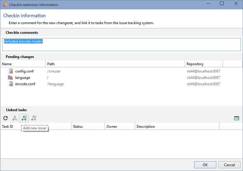
Task: Cancel the checkin dialog
Action: (x=229, y=165)
